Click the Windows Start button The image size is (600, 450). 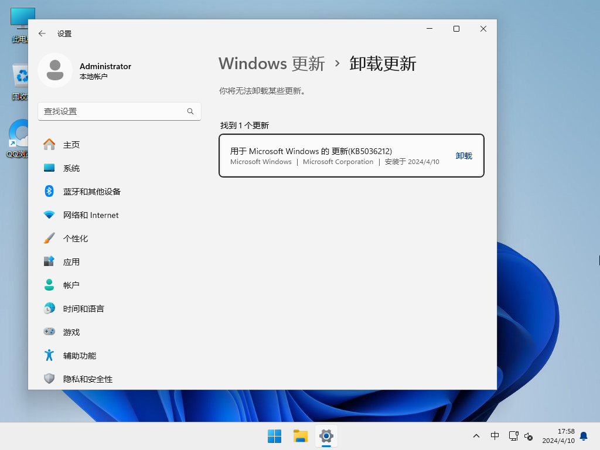click(274, 436)
